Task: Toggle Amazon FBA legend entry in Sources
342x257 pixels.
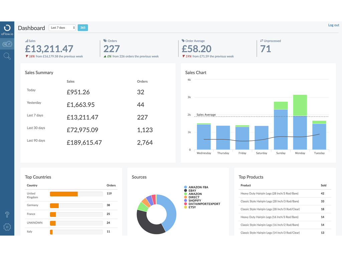Action: pos(198,187)
